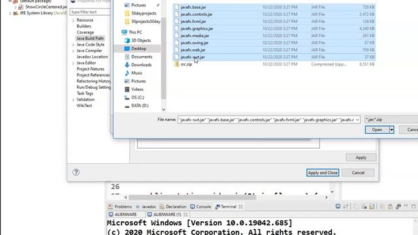This screenshot has width=418, height=235.
Task: Click navigation pane scroll down arrow
Action: tap(163, 110)
